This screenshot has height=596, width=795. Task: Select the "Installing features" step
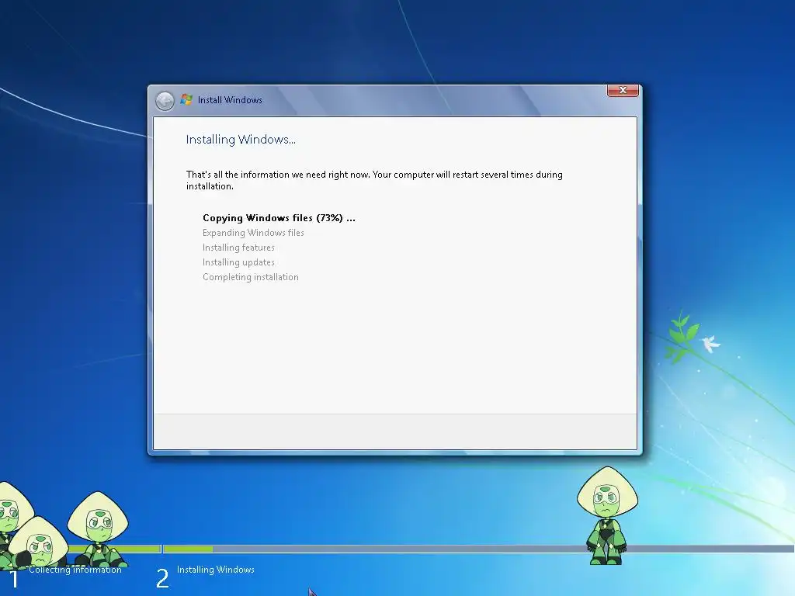coord(238,248)
